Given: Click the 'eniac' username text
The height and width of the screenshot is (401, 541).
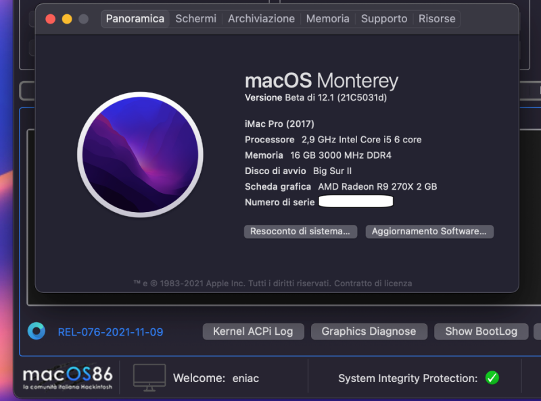Looking at the screenshot, I should [245, 378].
